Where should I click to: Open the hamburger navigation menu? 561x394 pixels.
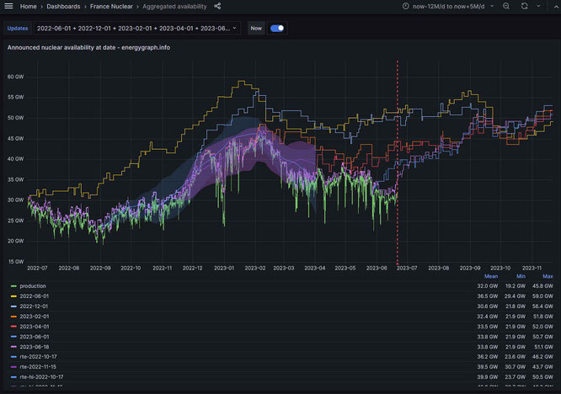(8, 6)
